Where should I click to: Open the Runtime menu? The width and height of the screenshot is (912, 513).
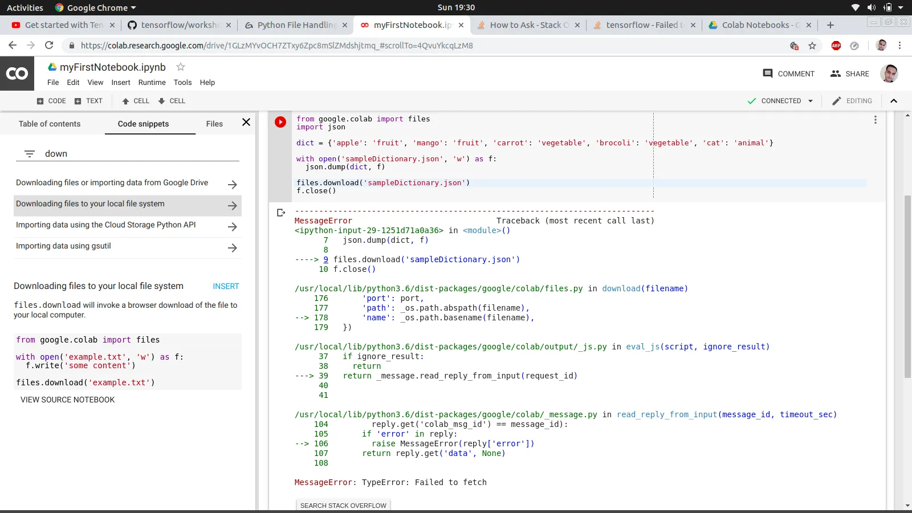pos(152,83)
